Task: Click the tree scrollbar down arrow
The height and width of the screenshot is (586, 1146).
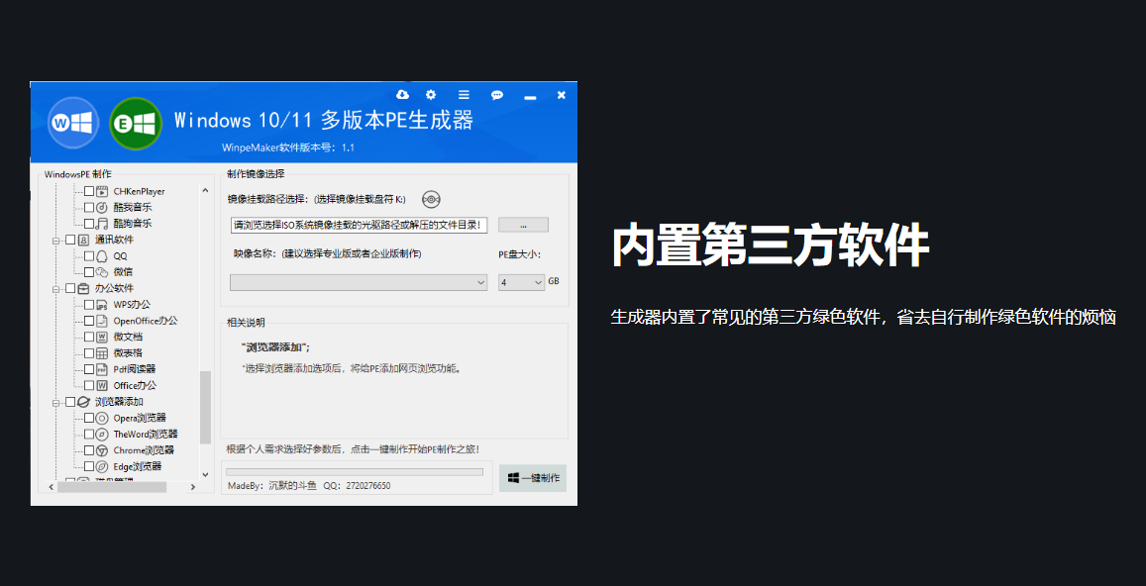Action: 205,473
